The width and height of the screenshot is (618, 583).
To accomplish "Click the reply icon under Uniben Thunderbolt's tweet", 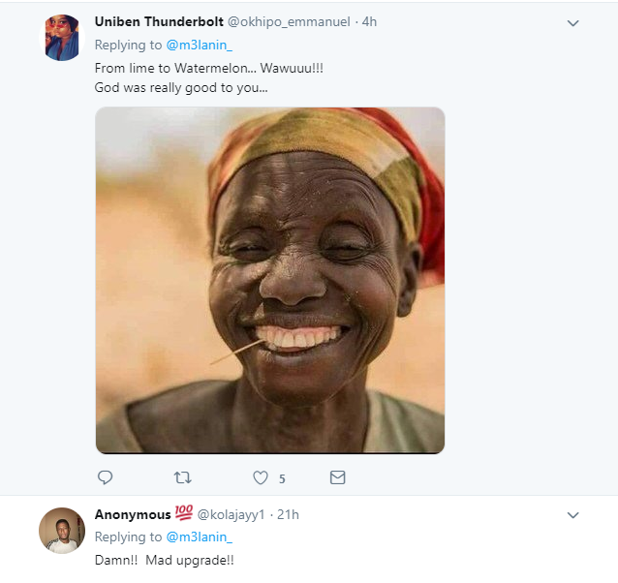I will click(x=106, y=477).
